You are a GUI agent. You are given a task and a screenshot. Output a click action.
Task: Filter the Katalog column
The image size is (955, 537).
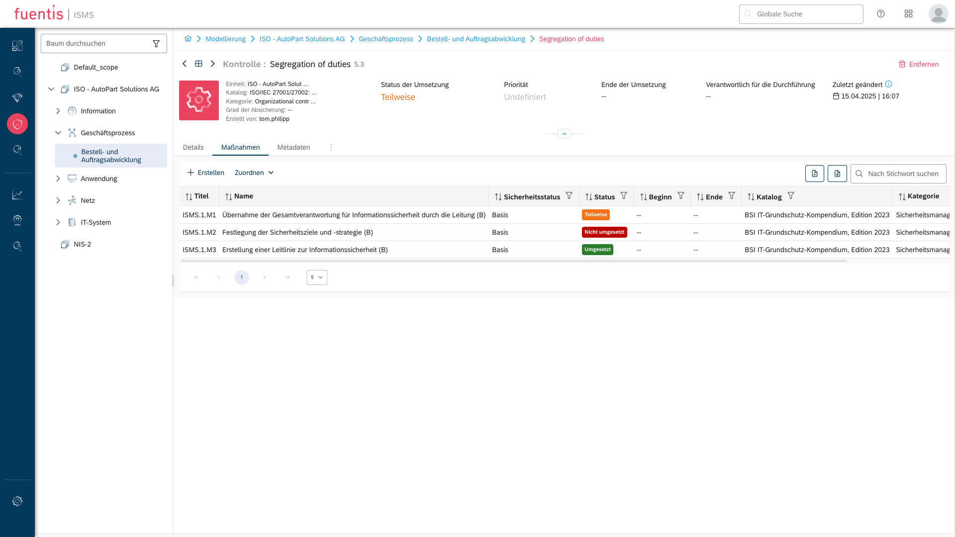click(791, 196)
